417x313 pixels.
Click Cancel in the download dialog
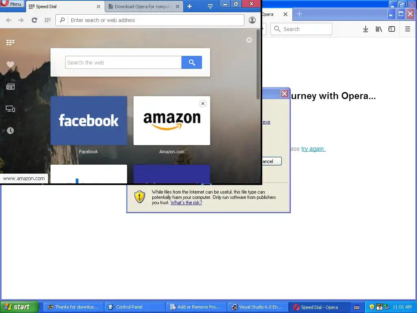click(272, 161)
